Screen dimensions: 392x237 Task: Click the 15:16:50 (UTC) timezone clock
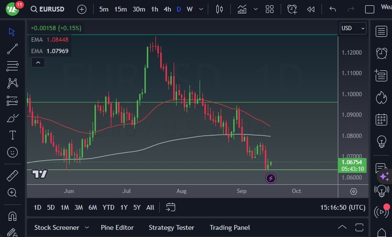click(343, 207)
